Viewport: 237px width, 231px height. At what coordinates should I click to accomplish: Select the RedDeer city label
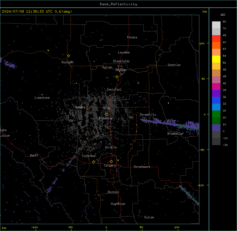point(121,70)
